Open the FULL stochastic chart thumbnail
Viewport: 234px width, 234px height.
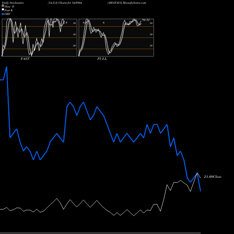(116, 37)
